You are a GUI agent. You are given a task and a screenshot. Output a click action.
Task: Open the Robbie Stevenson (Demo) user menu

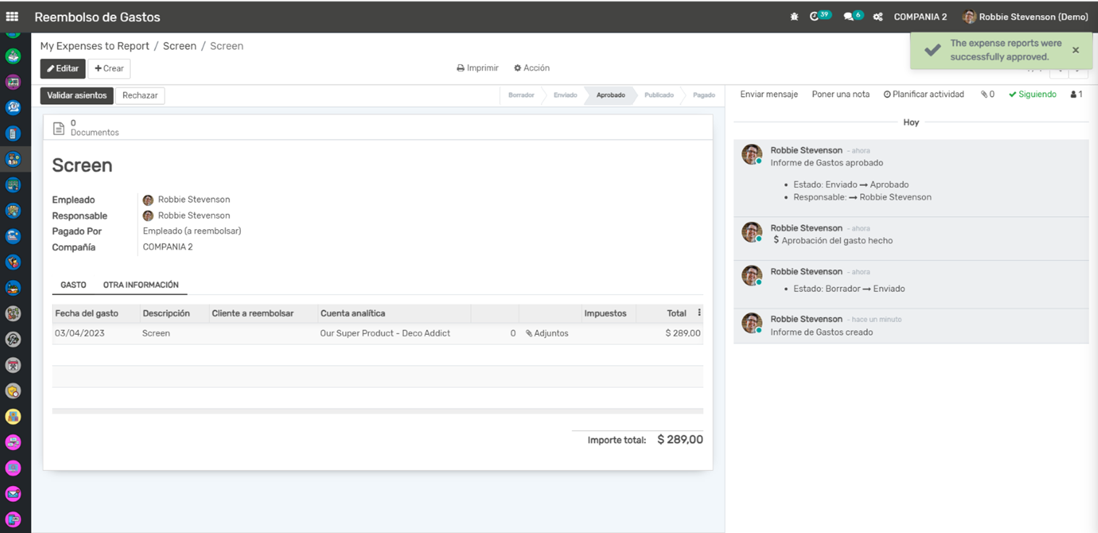1025,17
